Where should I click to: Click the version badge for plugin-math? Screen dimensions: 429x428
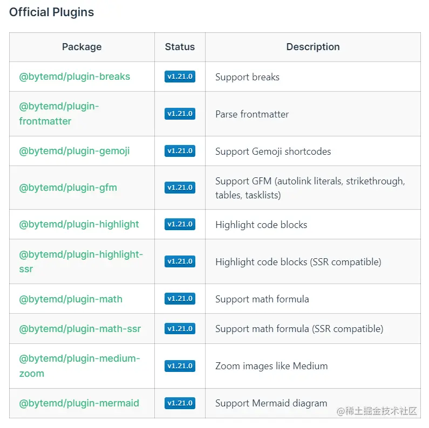pos(180,299)
